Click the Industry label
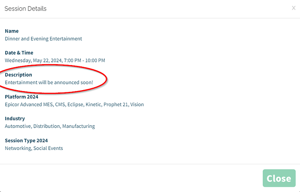This screenshot has height=192, width=300. point(15,118)
